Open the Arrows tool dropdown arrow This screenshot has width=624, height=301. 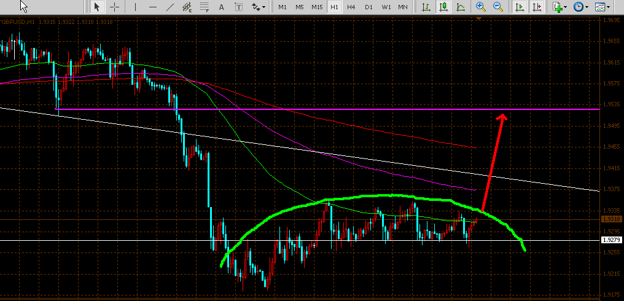(263, 7)
